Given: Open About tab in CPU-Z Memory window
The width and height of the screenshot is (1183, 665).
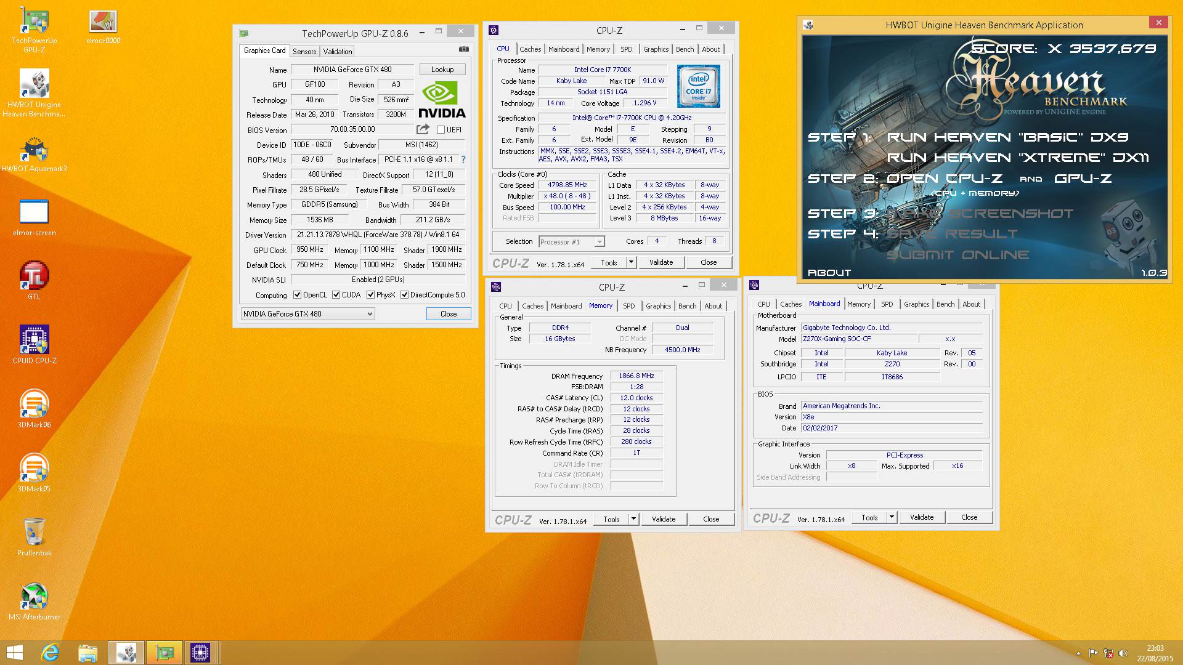Looking at the screenshot, I should coord(713,306).
